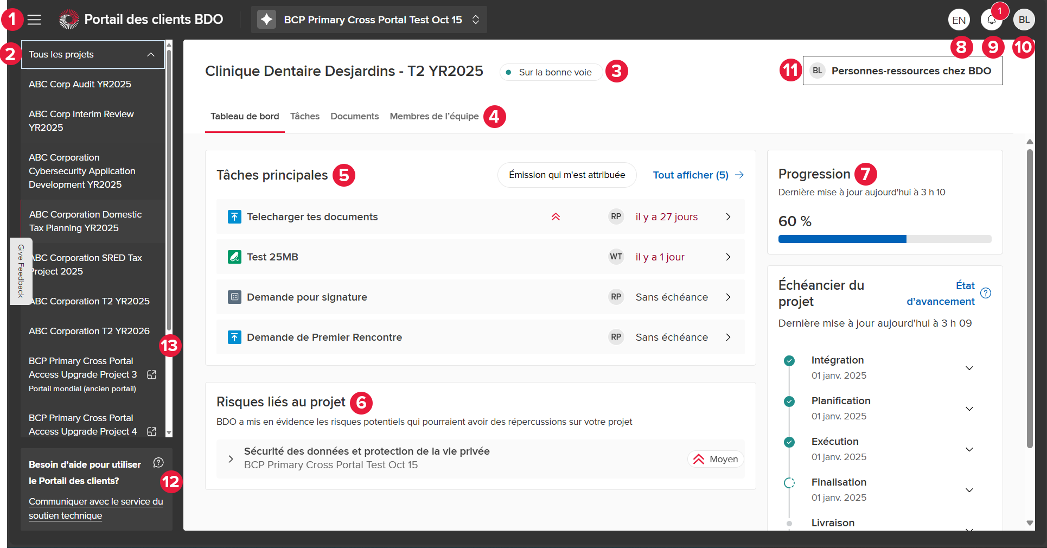Click the 60 % progress bar
1047x548 pixels.
click(885, 239)
